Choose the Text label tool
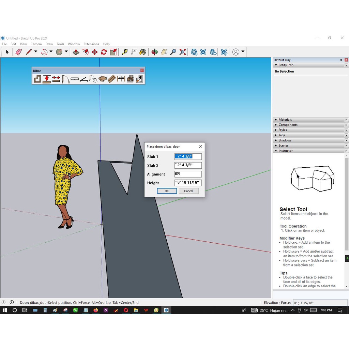The image size is (349, 349). pos(134,52)
